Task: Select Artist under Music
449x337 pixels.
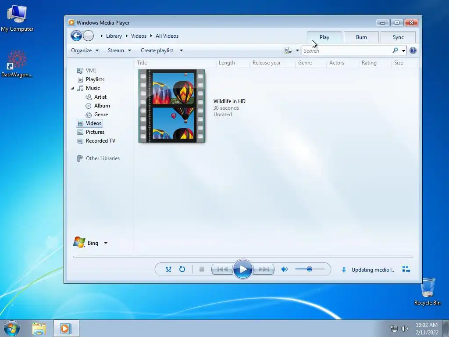Action: [96, 97]
